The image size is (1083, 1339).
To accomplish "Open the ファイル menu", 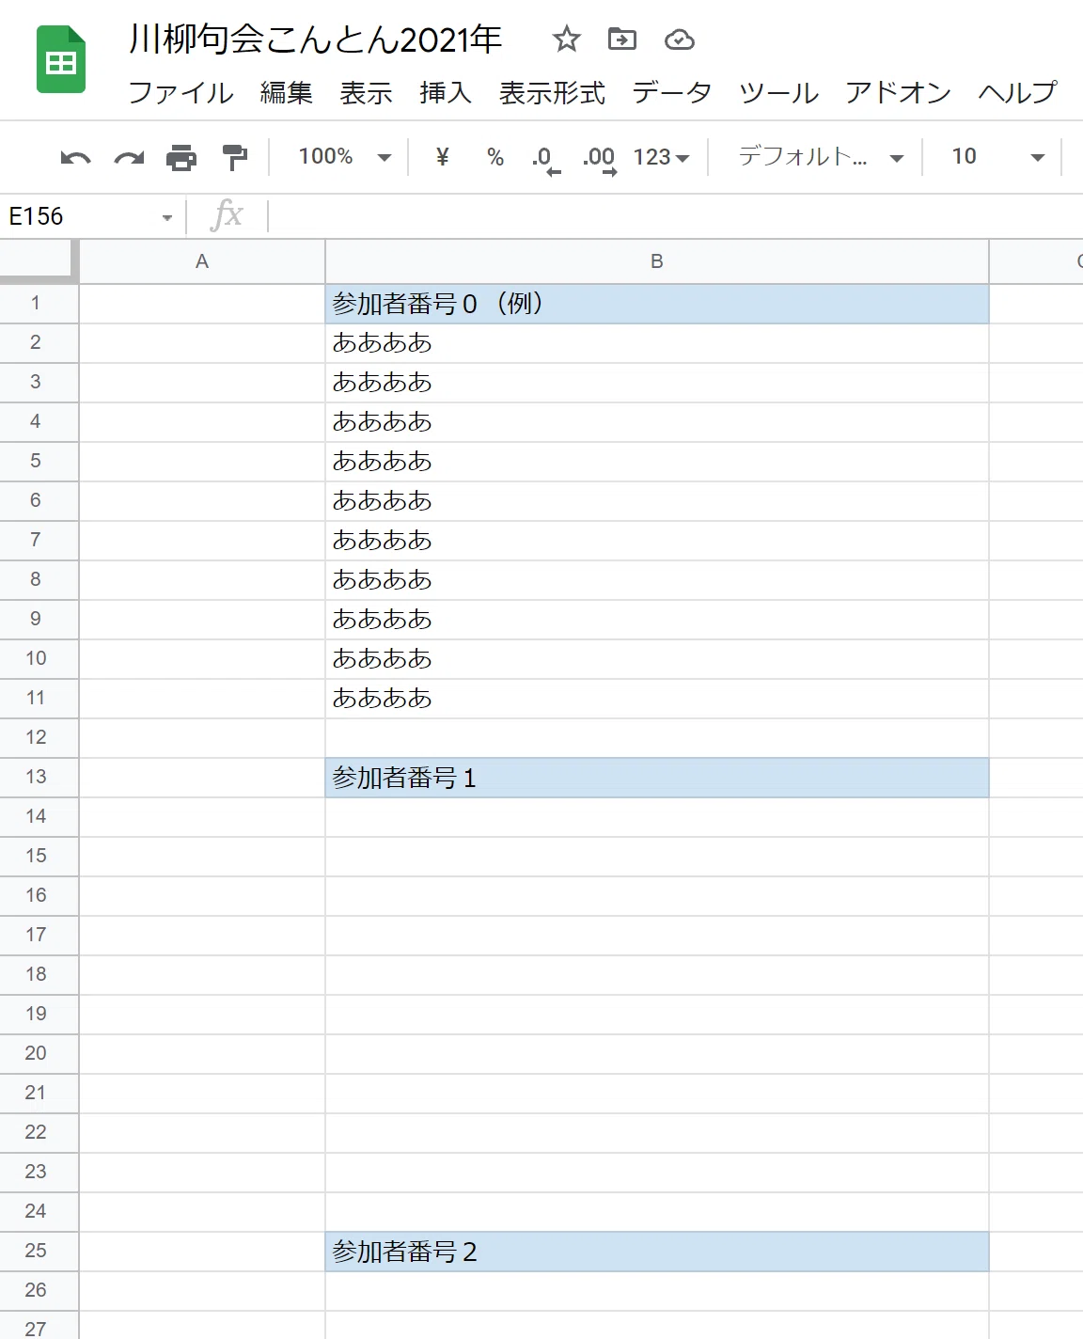I will pyautogui.click(x=180, y=92).
